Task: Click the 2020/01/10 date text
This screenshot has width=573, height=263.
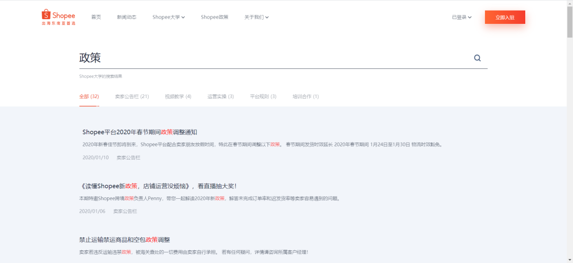Action: (x=95, y=157)
